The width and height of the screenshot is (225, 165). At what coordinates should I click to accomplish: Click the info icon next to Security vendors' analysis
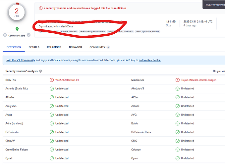coord(40,71)
